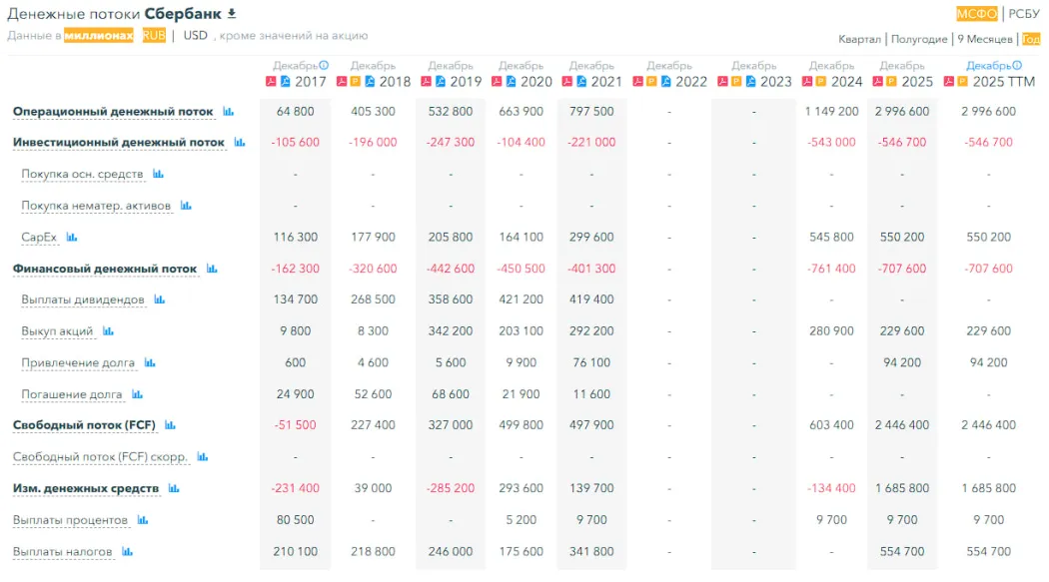Click the миллионах units selector
Image resolution: width=1049 pixels, height=582 pixels.
(99, 35)
